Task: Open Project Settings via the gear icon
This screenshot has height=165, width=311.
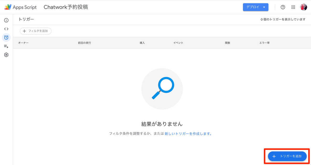Action: [6, 55]
